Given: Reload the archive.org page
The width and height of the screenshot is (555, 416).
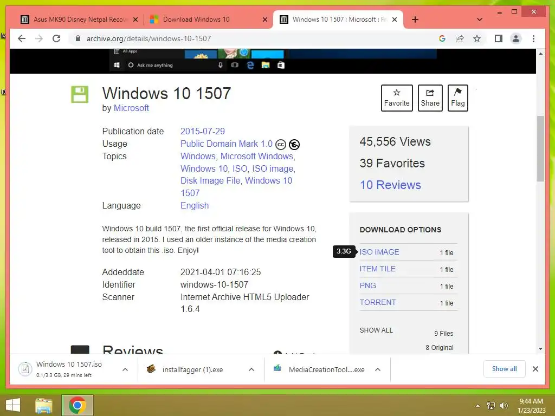Looking at the screenshot, I should coord(56,38).
